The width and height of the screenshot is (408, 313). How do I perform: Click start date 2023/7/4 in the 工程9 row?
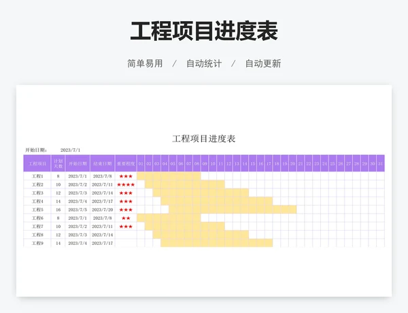tap(78, 243)
